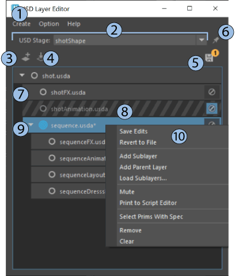Toggle the mute icon on shotFX.usda

(x=212, y=92)
